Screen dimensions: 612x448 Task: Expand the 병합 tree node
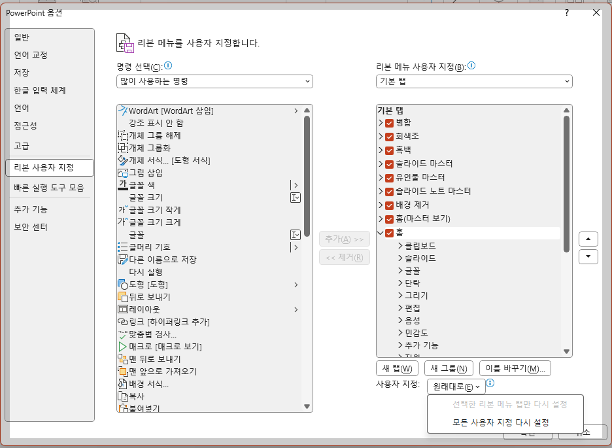(381, 122)
